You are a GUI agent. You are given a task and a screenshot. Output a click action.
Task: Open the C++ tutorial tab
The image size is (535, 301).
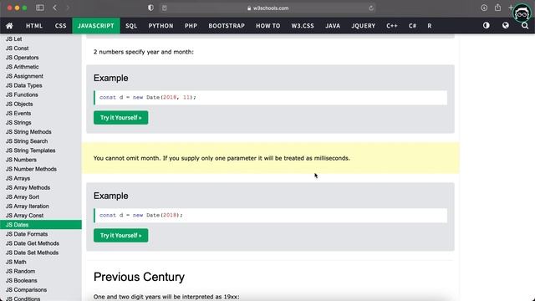(x=392, y=26)
